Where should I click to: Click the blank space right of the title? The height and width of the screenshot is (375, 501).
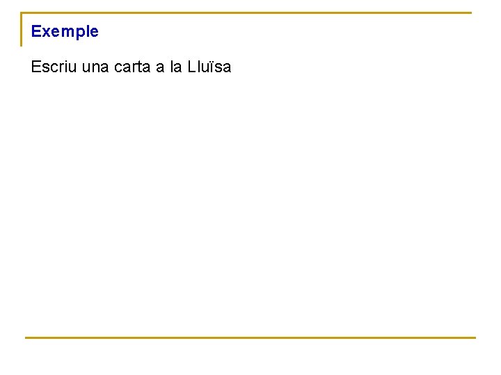(x=278, y=31)
